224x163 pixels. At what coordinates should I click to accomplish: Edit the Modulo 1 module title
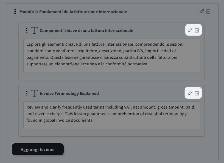(202, 11)
